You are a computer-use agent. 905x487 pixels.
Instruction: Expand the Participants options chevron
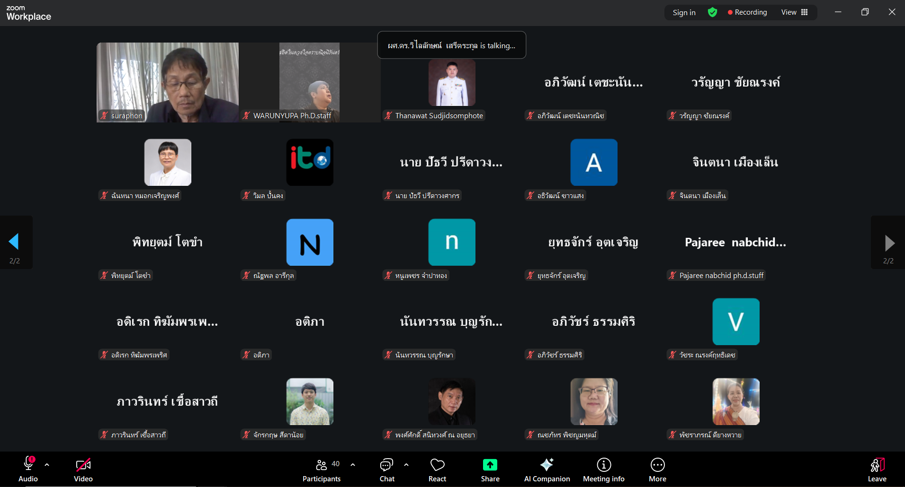(x=353, y=465)
